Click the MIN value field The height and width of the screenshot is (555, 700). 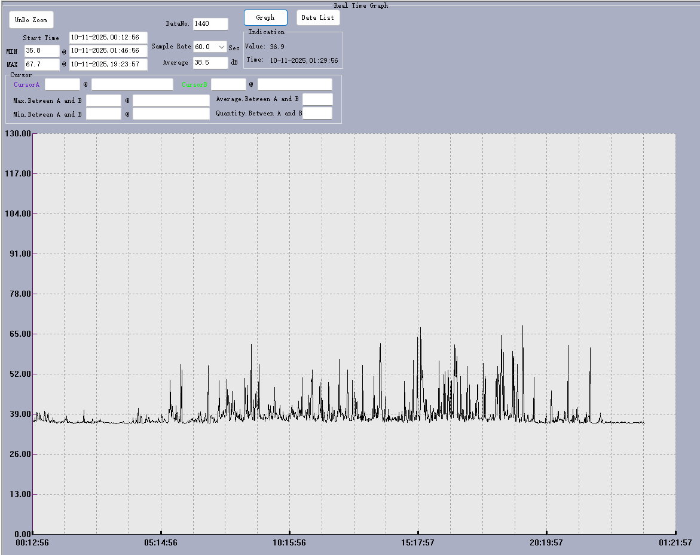42,51
